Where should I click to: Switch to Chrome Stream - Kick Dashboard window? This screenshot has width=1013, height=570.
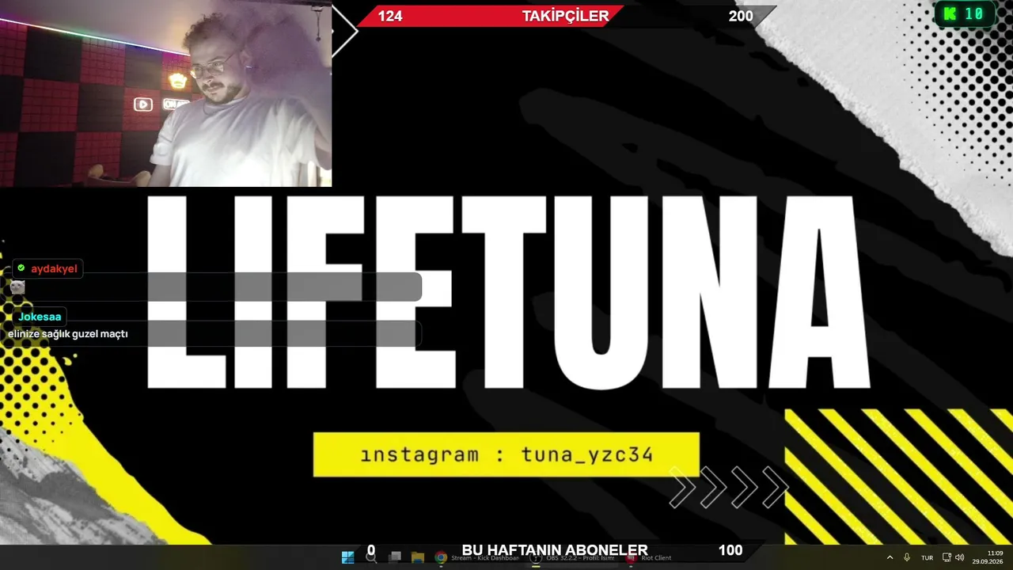tap(477, 557)
